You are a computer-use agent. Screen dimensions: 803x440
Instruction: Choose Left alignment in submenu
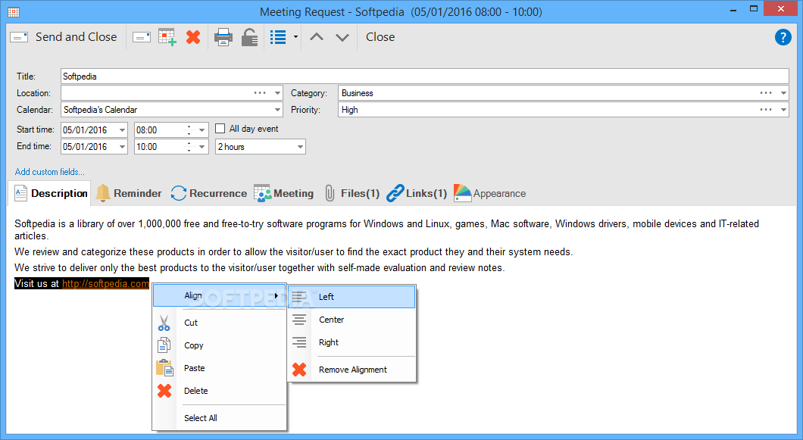[x=352, y=297]
